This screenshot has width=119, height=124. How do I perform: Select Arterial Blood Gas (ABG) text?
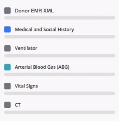click(x=42, y=67)
